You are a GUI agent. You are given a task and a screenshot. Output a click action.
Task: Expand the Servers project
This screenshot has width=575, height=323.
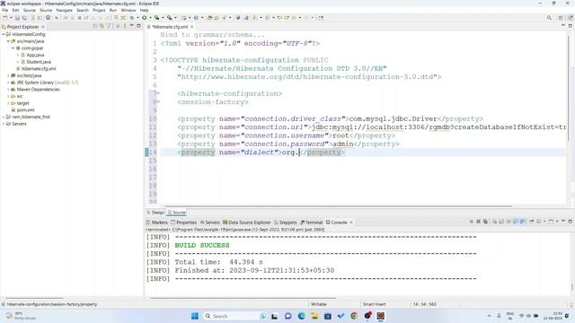[x=4, y=124]
